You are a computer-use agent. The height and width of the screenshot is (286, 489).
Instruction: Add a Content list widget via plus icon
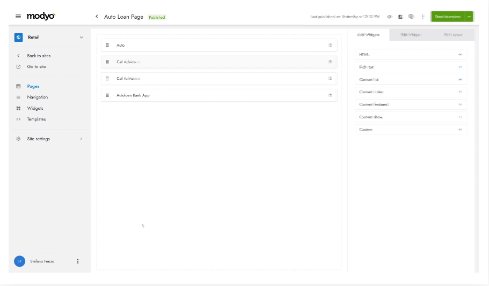pos(460,79)
